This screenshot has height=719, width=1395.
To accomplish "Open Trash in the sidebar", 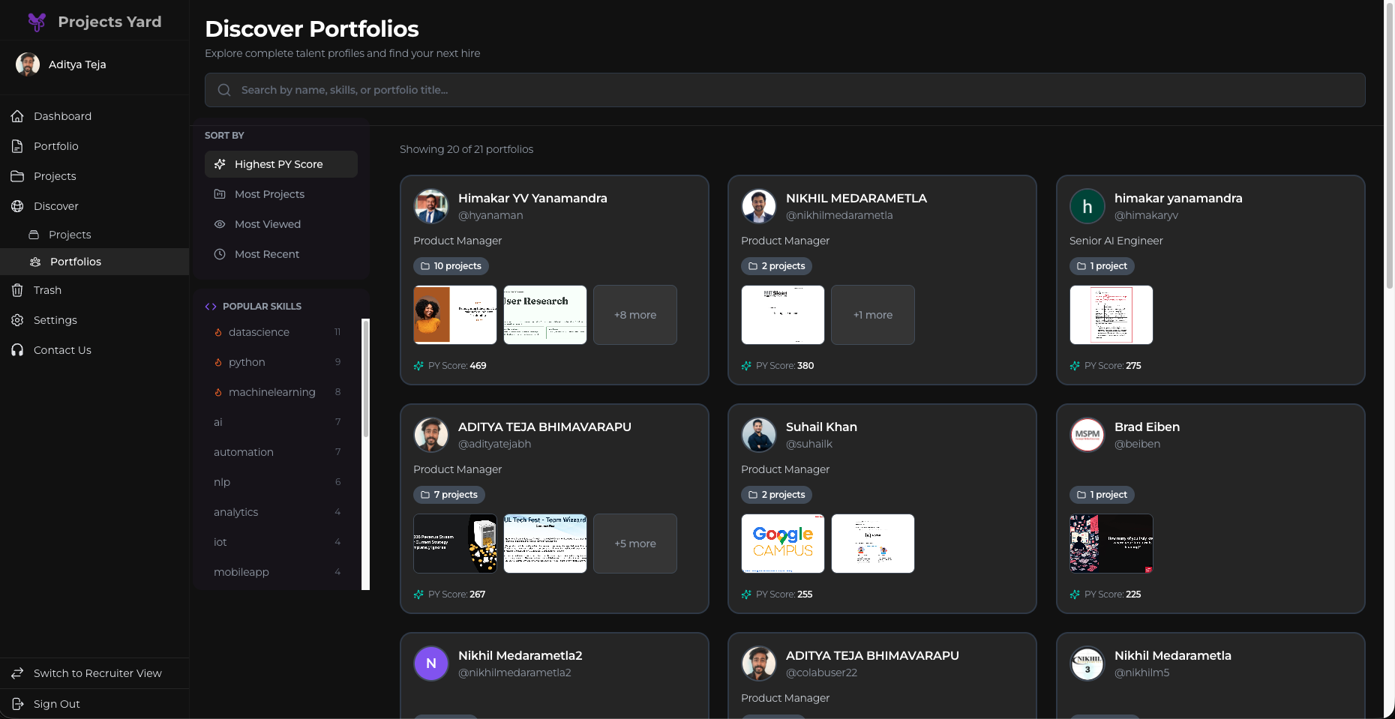I will pos(94,290).
